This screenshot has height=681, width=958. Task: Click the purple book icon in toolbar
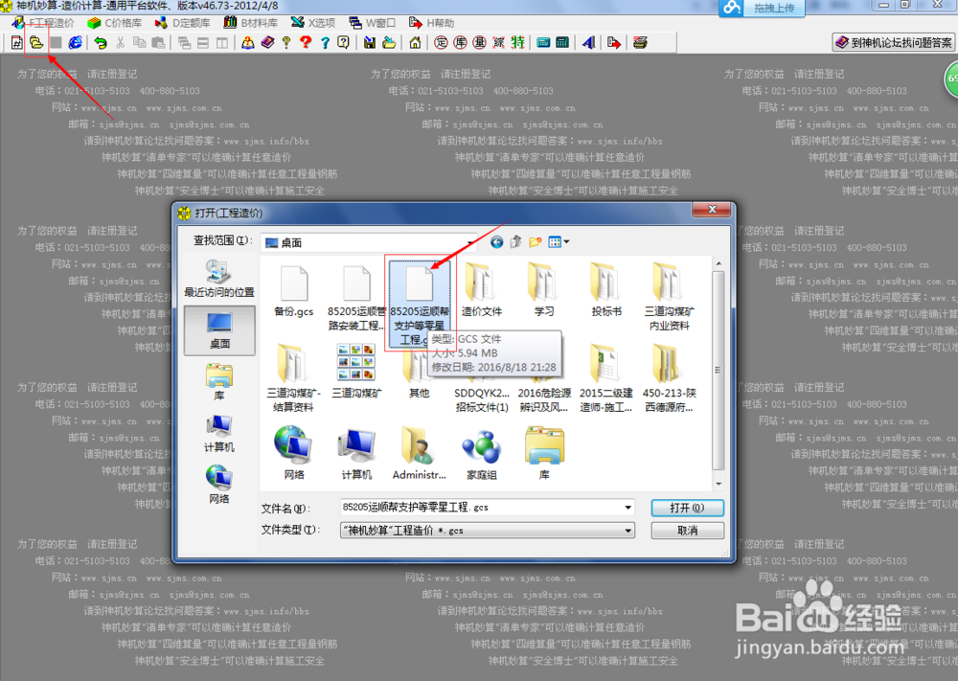267,42
